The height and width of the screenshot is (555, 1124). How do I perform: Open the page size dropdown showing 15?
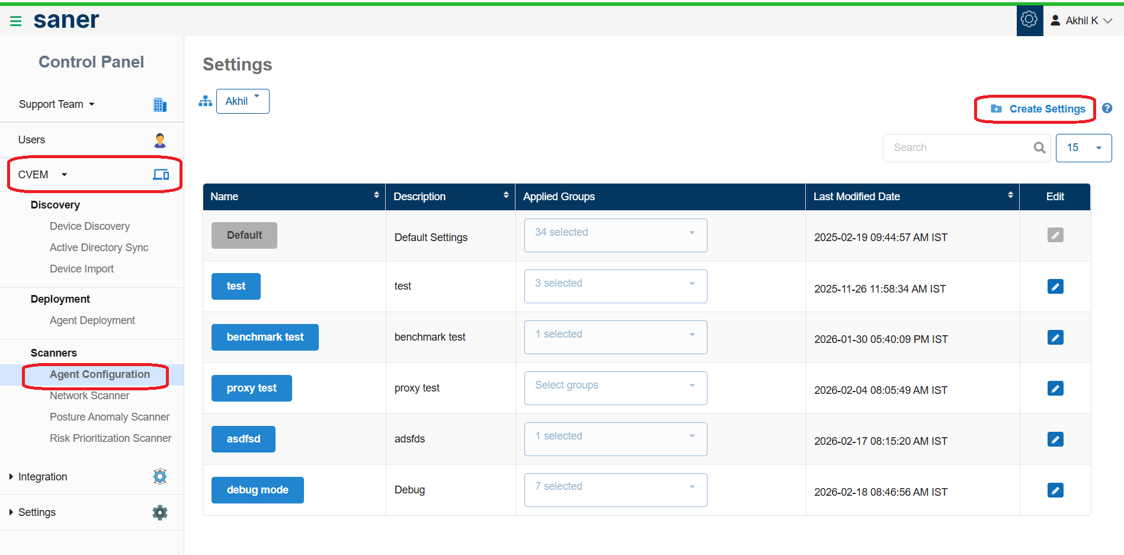click(x=1084, y=148)
